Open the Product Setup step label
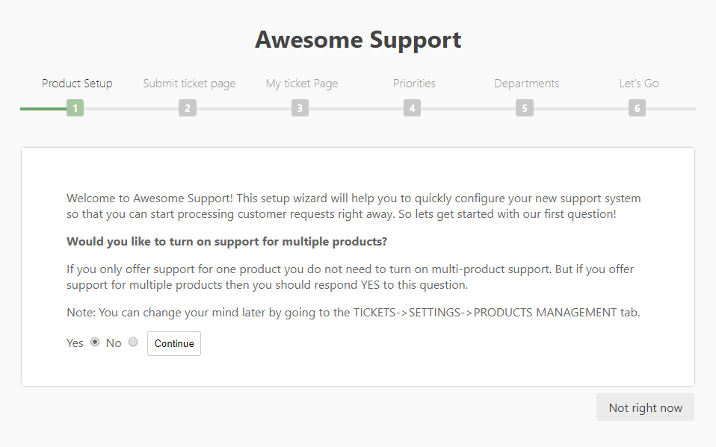 coord(77,84)
